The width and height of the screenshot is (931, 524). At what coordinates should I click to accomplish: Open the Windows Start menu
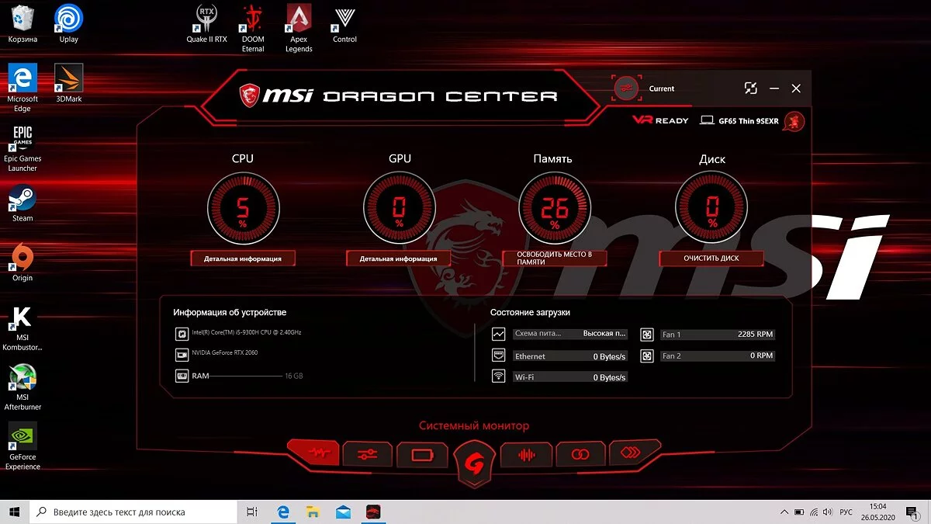tap(14, 512)
